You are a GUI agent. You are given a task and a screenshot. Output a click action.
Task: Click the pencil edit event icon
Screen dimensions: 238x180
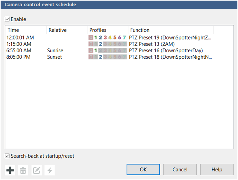click(x=36, y=171)
